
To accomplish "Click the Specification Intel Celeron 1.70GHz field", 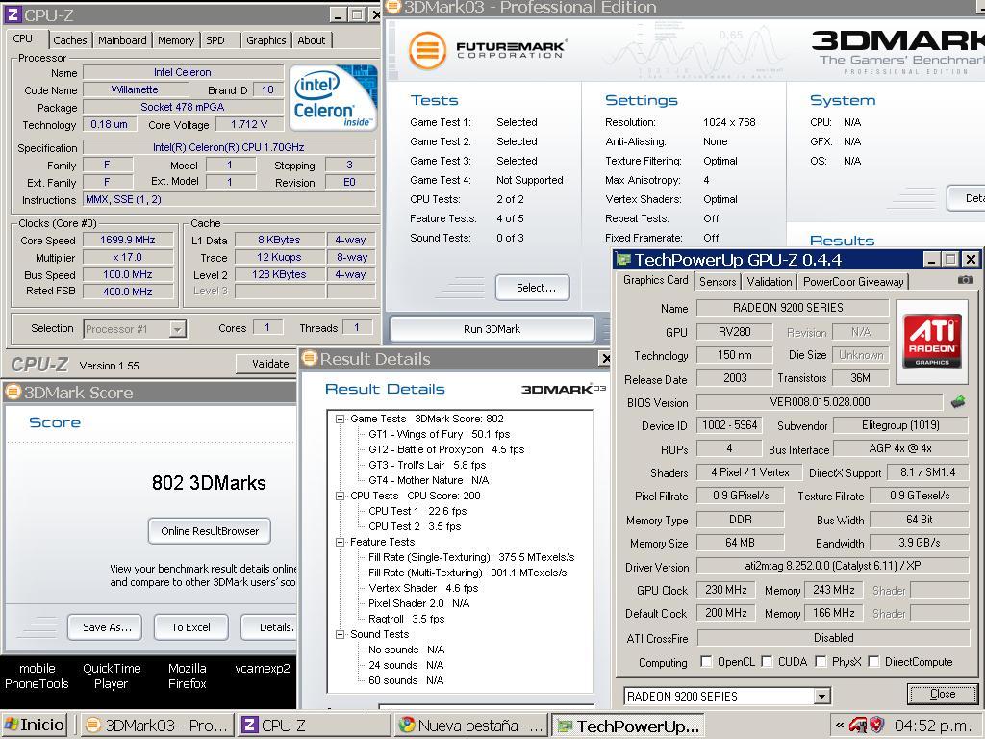I will [229, 147].
